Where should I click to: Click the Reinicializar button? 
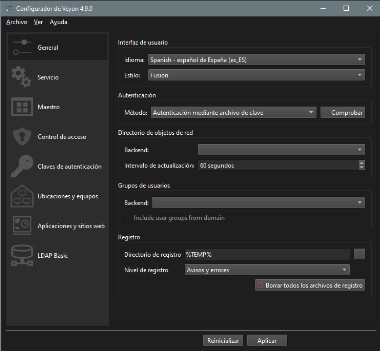pos(223,341)
